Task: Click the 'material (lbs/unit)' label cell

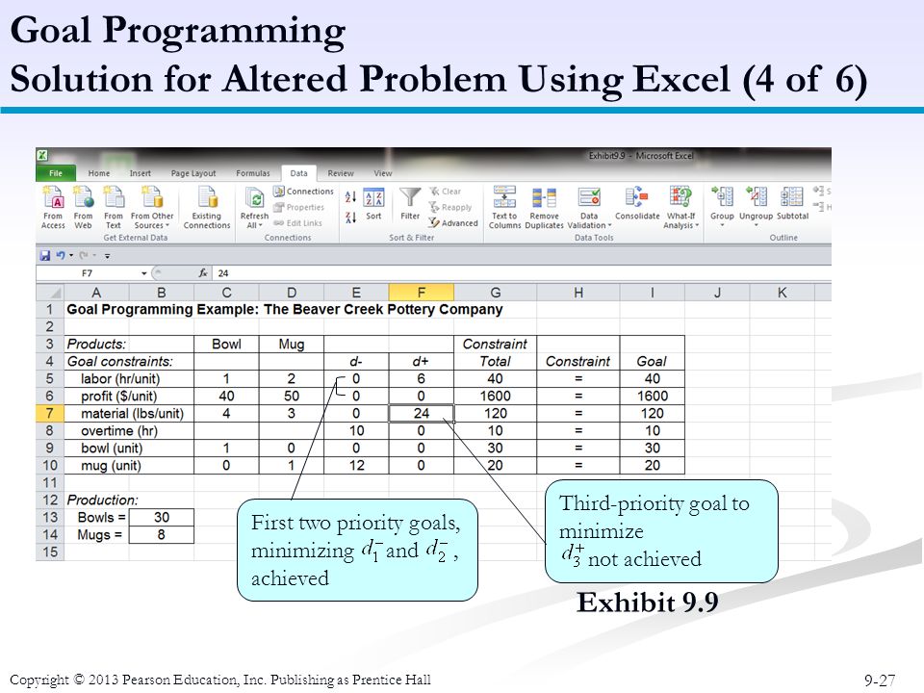Action: (x=129, y=413)
